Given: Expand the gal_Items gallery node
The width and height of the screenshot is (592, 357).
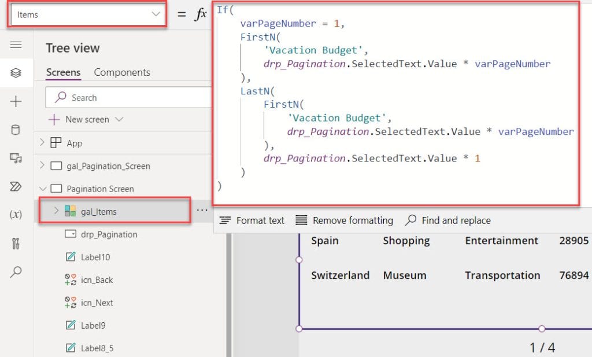Looking at the screenshot, I should [56, 210].
